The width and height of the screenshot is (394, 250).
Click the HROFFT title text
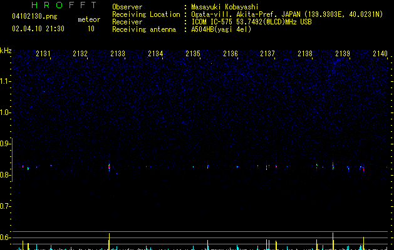64,5
